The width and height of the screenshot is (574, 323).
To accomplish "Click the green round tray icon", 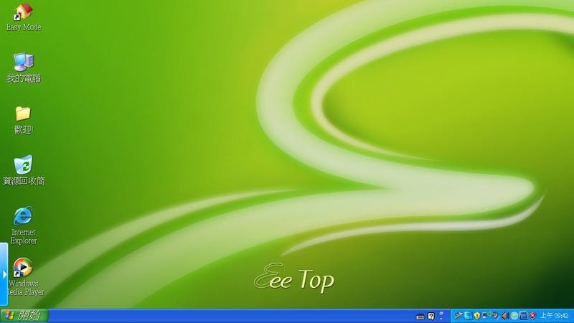I will click(514, 316).
